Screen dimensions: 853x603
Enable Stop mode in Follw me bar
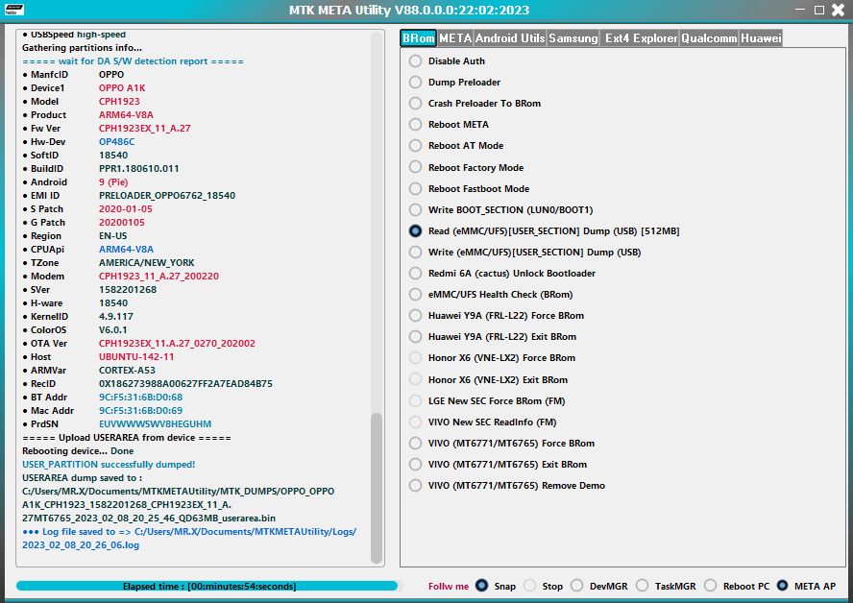534,586
